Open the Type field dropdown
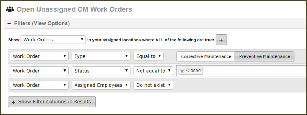 coord(101,56)
